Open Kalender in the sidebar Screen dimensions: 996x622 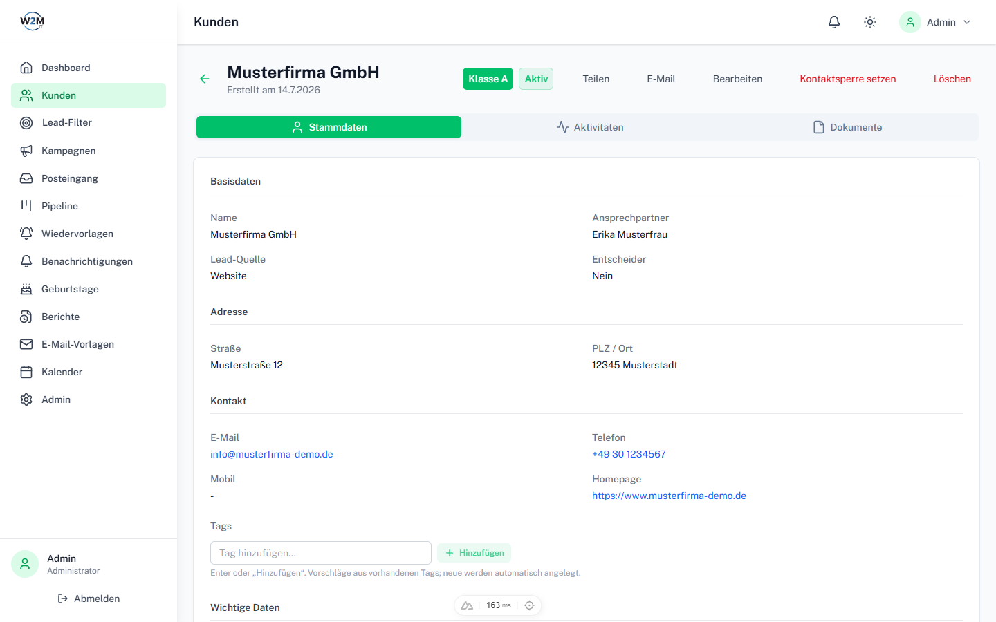(x=89, y=372)
